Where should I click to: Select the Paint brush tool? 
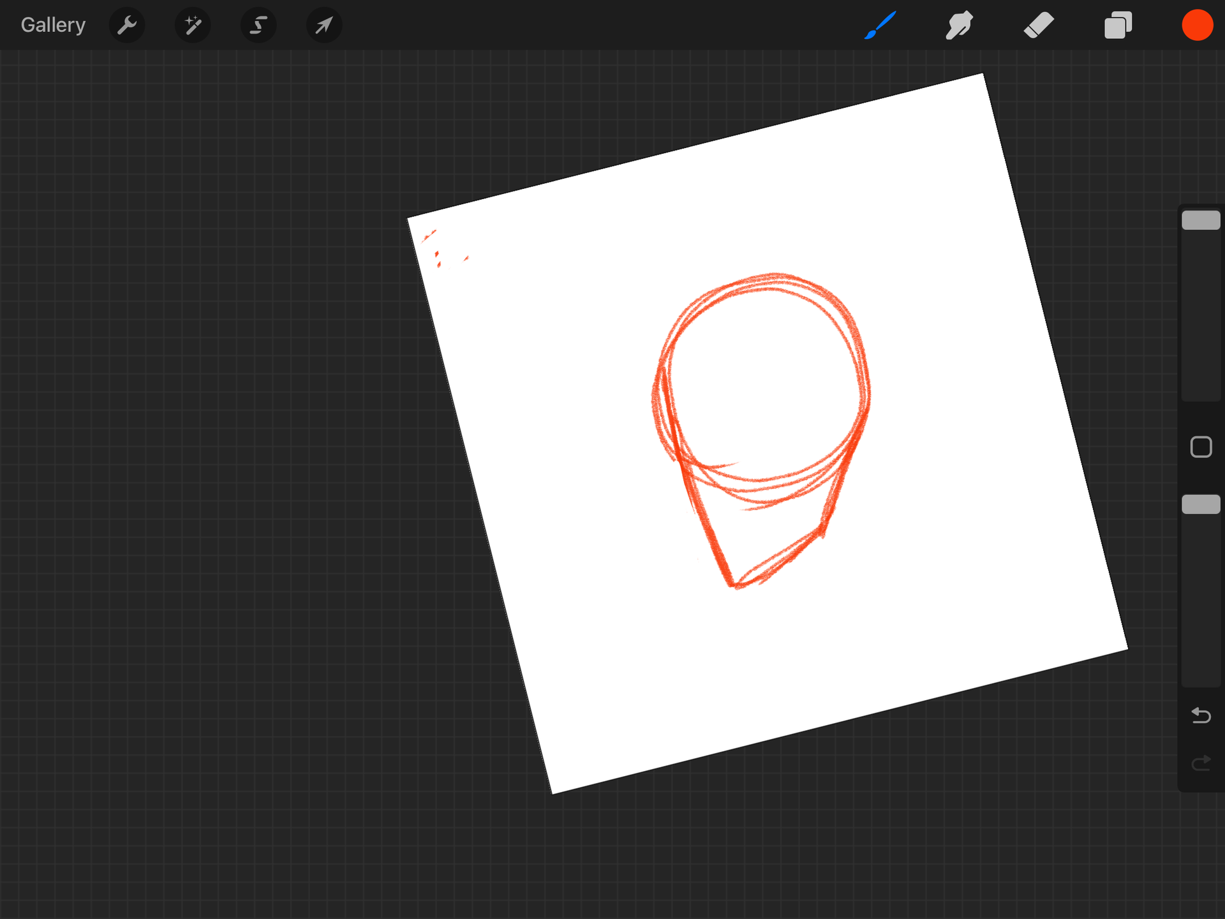click(x=880, y=26)
